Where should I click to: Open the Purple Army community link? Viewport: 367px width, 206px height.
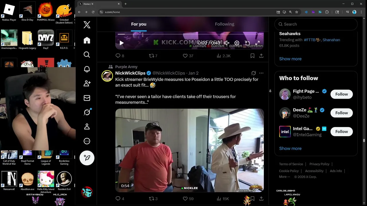126,67
